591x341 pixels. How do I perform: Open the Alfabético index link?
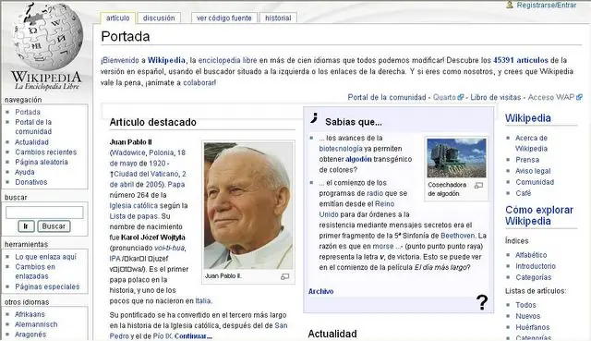pos(531,255)
